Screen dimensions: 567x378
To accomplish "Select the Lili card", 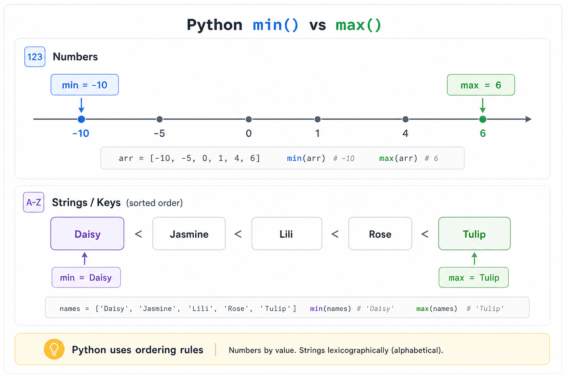I will 287,234.
